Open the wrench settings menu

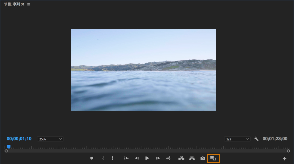coord(256,139)
